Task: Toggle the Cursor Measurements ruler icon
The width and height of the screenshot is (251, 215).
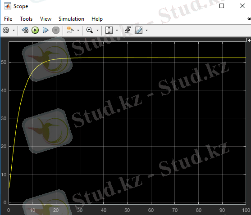Action: tap(139, 30)
